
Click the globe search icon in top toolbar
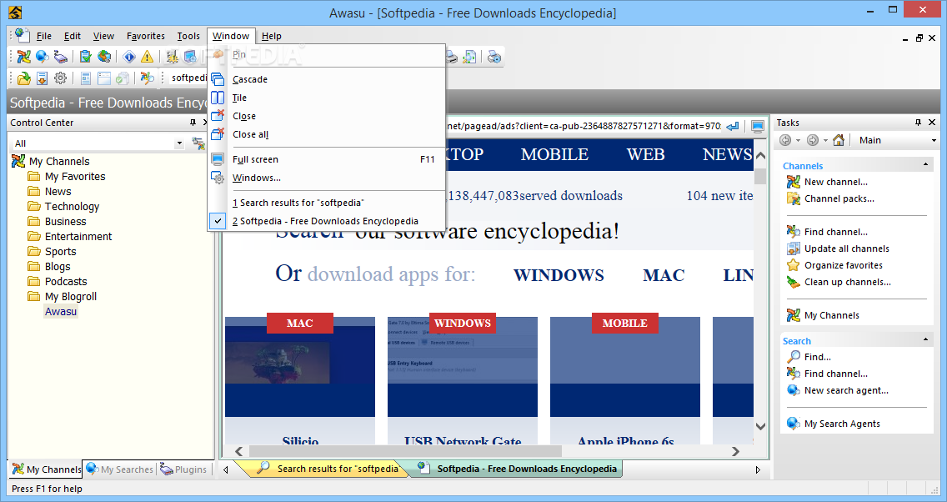click(42, 57)
